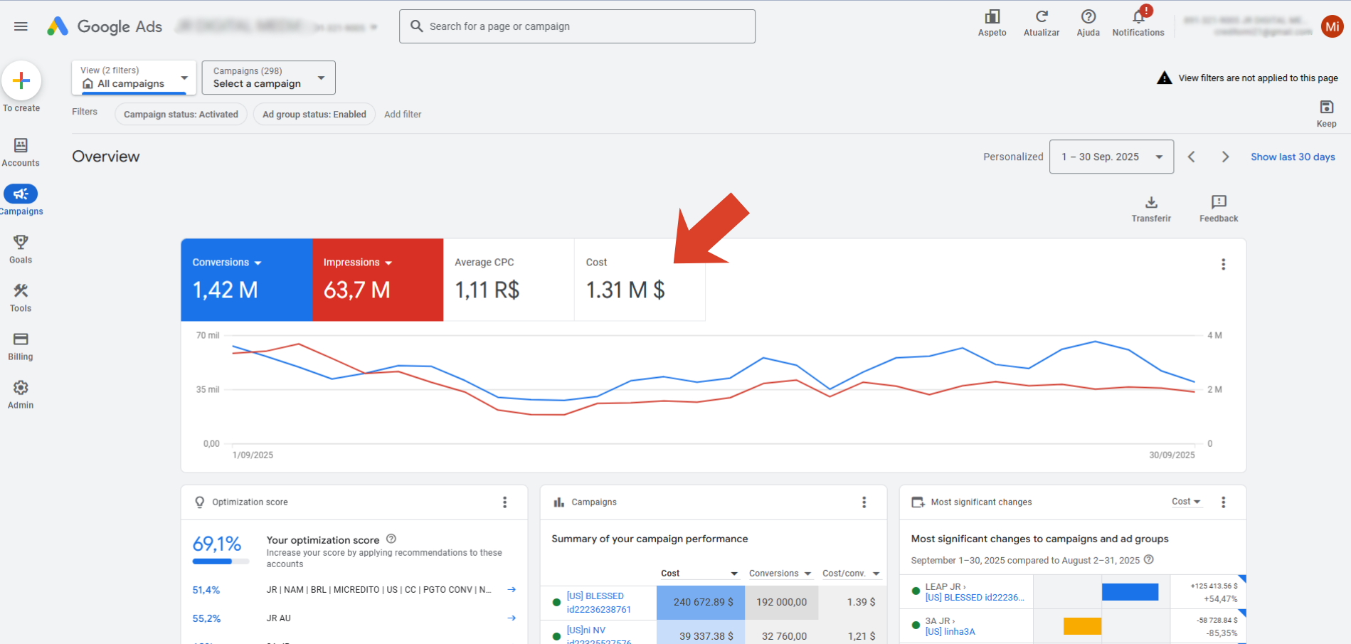Open arrow for JR AU row

(512, 618)
